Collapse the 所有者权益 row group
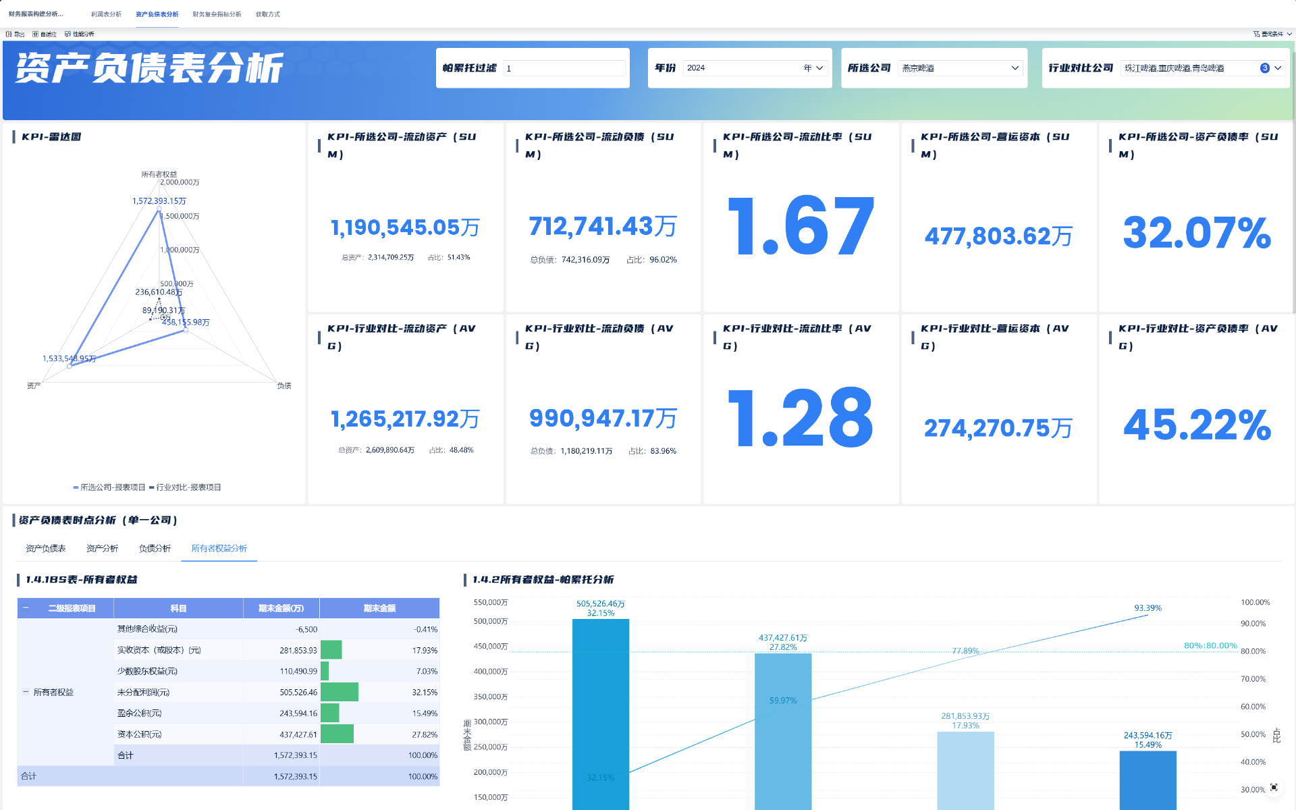The height and width of the screenshot is (810, 1296). (26, 692)
